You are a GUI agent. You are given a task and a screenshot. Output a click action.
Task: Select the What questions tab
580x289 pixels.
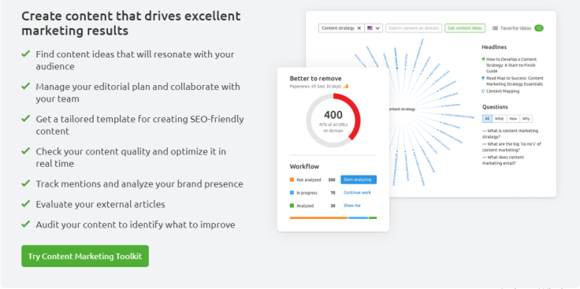coord(500,119)
